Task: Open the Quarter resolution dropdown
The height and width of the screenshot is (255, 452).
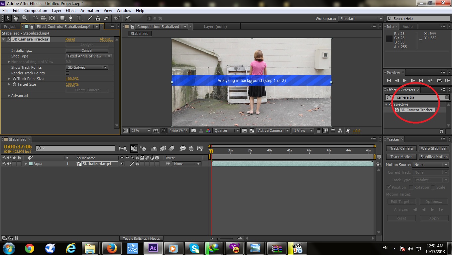Action: point(226,131)
